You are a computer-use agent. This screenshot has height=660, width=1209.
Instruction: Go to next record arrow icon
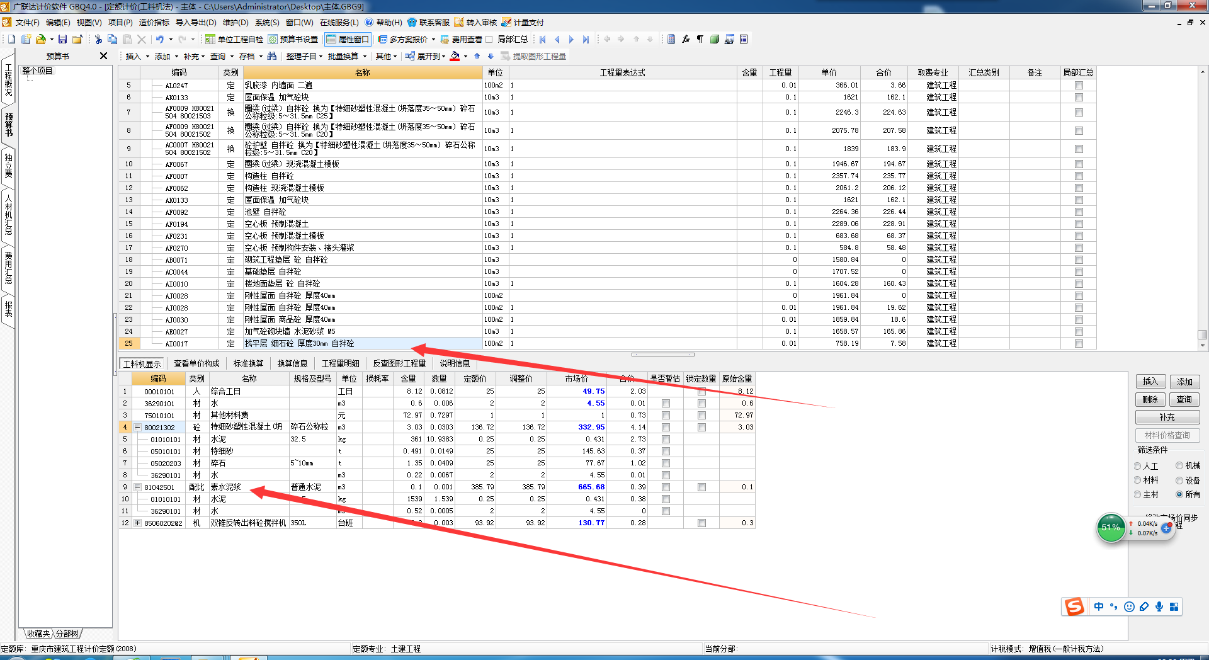(571, 39)
